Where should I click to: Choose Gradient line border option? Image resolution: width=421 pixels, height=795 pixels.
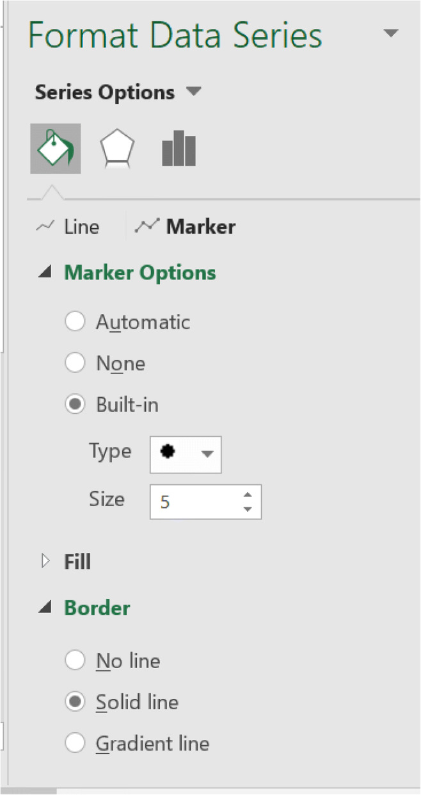click(75, 743)
